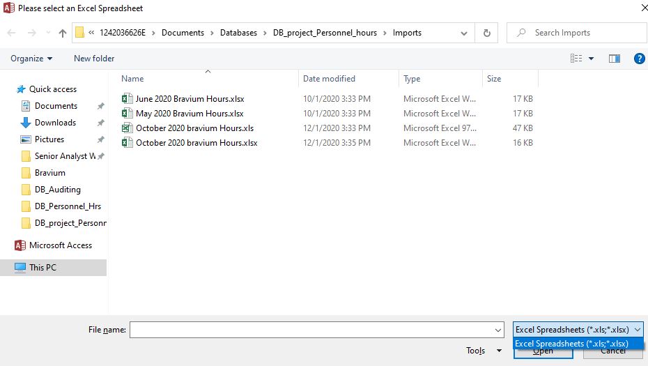This screenshot has height=366, width=648.
Task: Open Downloads in the navigation pane
Action: (x=55, y=123)
